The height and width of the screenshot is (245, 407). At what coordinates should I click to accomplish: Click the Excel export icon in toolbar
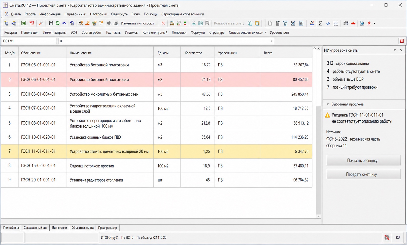[23, 23]
